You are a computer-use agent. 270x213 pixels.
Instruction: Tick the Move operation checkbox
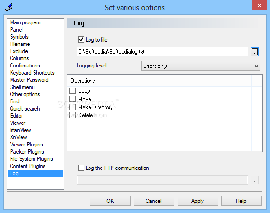[x=72, y=99]
